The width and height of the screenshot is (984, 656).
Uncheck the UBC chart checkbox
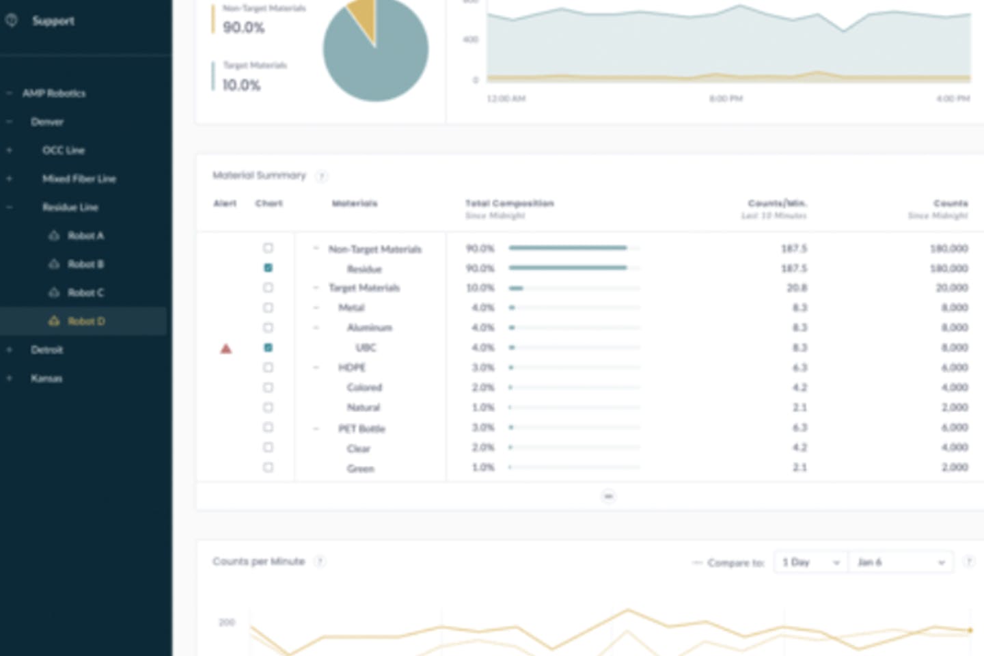pyautogui.click(x=268, y=347)
